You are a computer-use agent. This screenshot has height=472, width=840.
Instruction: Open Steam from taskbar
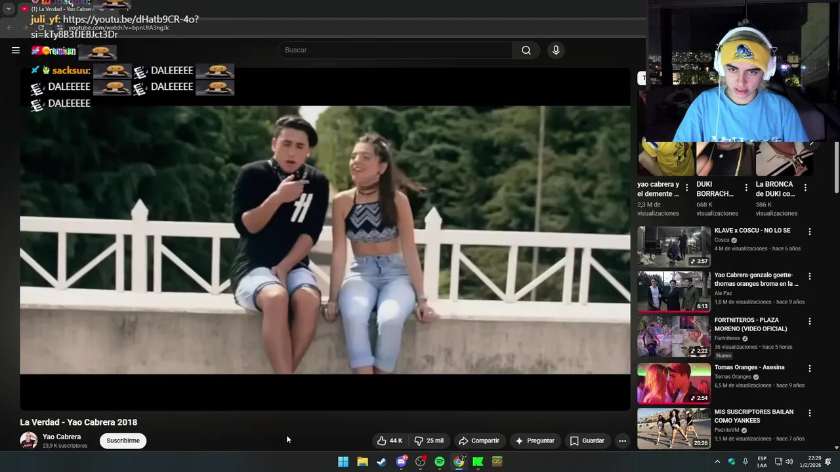pyautogui.click(x=381, y=462)
